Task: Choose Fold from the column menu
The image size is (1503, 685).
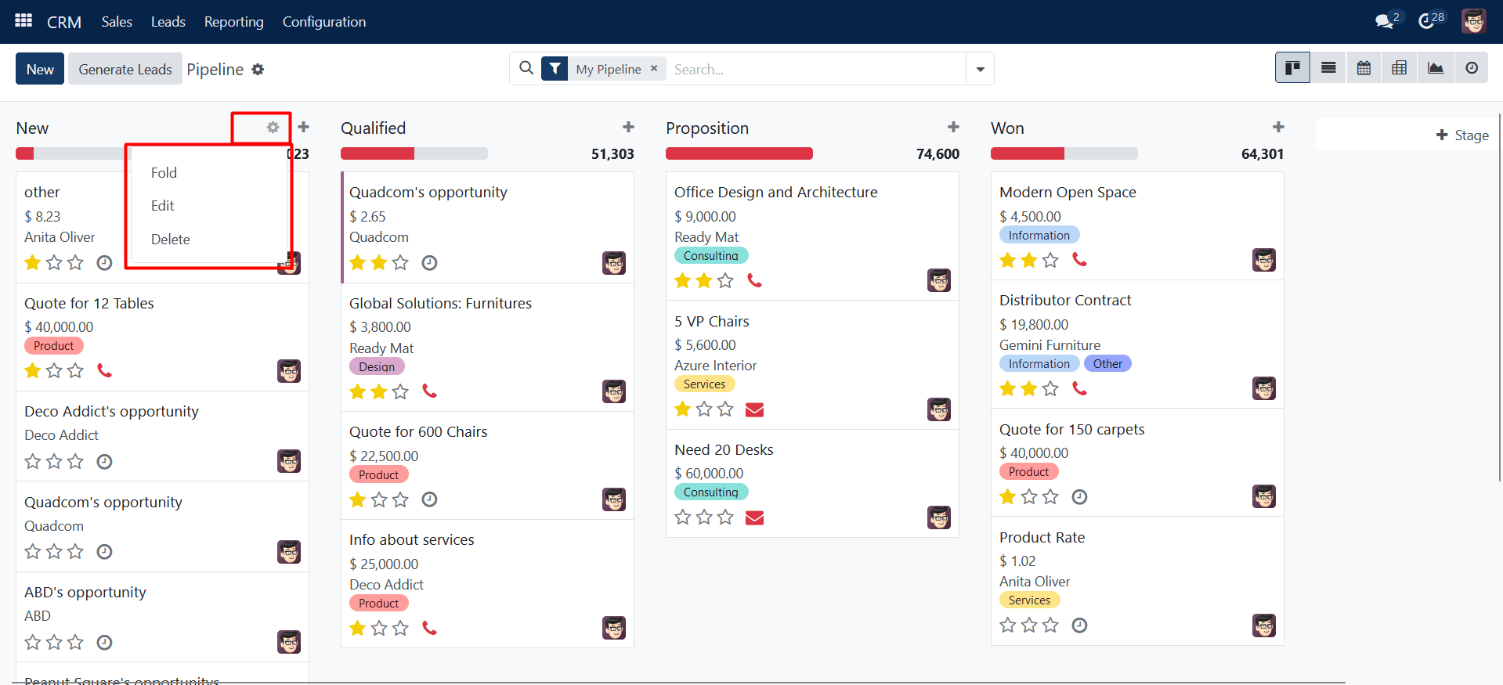Action: tap(164, 173)
